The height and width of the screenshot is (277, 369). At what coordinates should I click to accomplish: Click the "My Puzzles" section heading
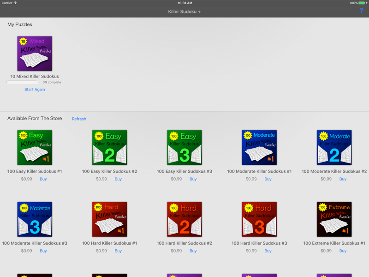[20, 24]
